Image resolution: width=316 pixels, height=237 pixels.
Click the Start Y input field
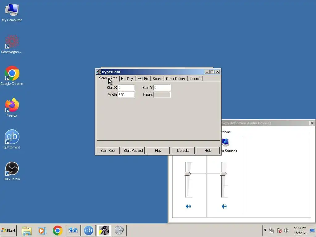pos(162,88)
